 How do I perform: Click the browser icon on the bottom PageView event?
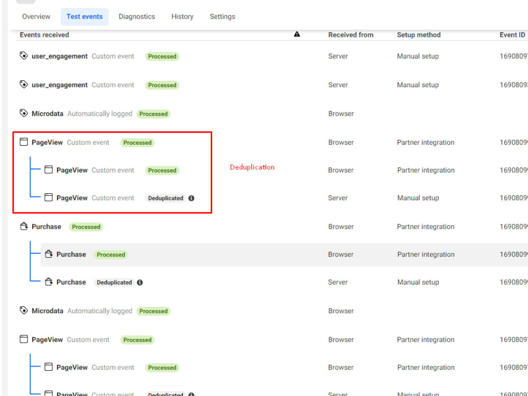(23, 339)
